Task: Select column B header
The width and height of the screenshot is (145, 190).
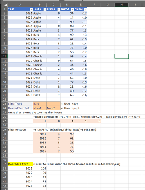Action: [x=40, y=5]
